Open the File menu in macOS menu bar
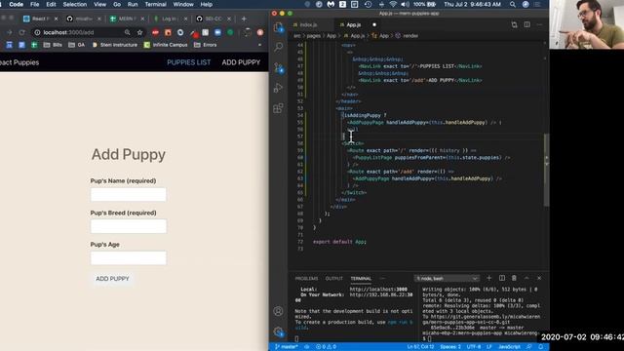The height and width of the screenshot is (351, 624). pos(35,4)
